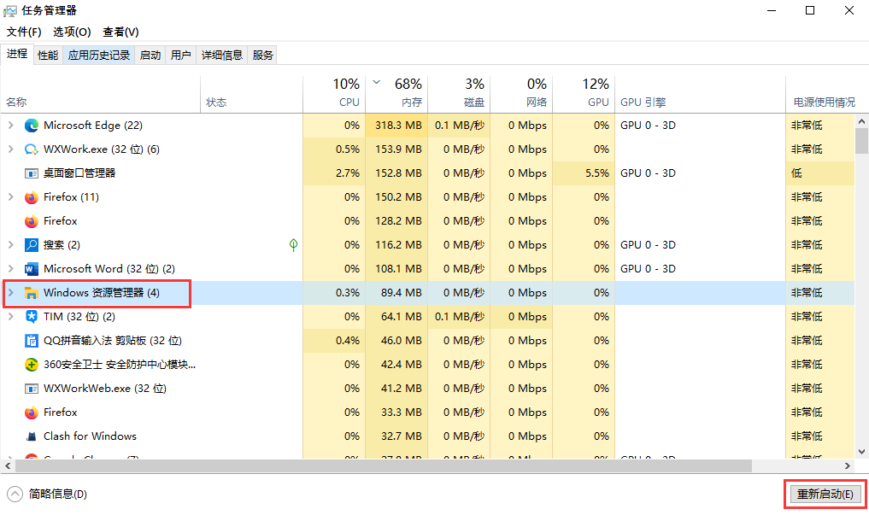Click the 桌面窗口管理器 icon
869x515 pixels.
coord(31,173)
